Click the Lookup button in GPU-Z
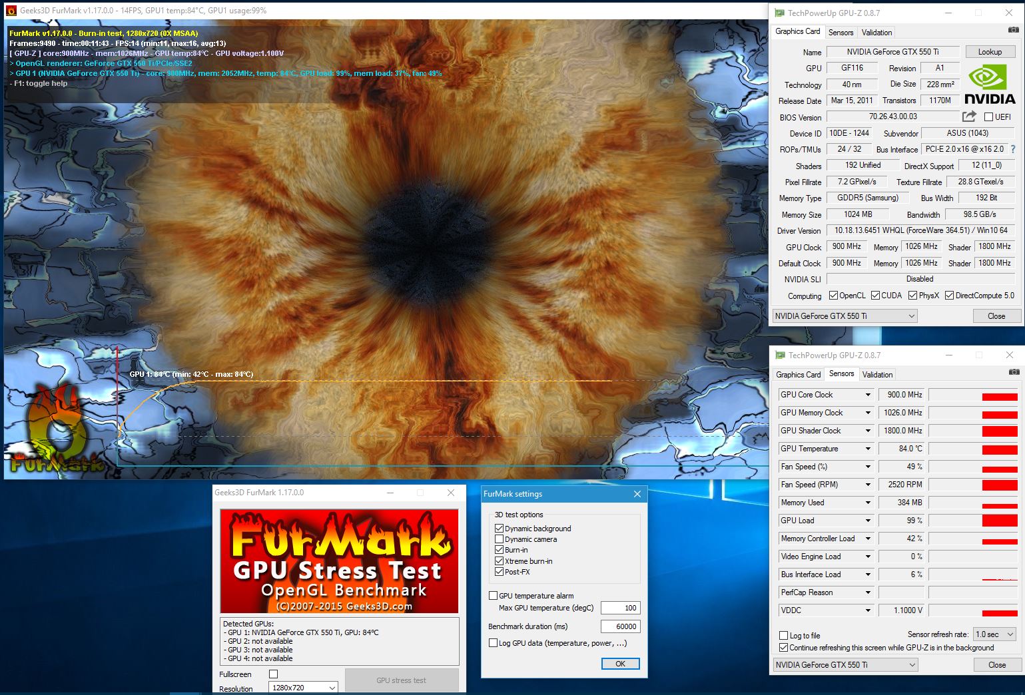The image size is (1025, 695). 990,52
